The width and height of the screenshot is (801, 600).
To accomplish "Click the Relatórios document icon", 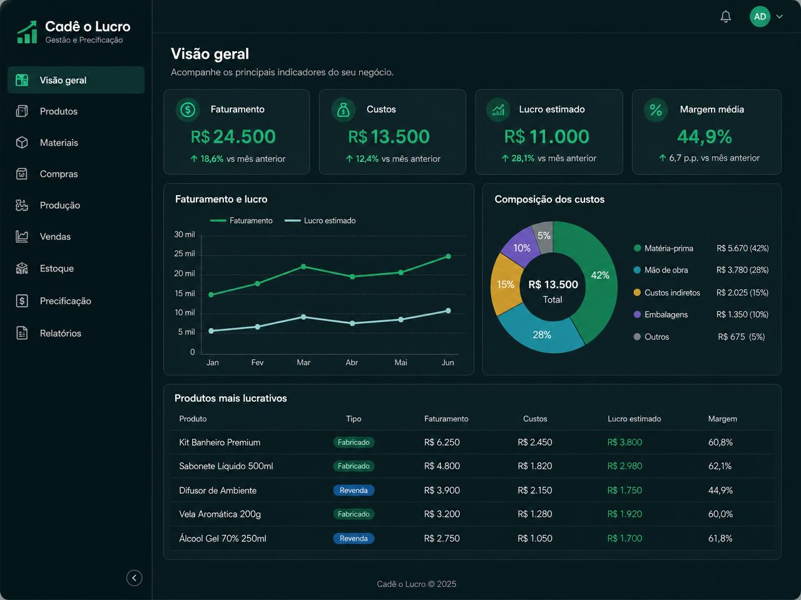I will pyautogui.click(x=22, y=333).
